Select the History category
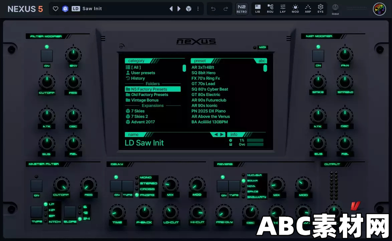 (x=137, y=78)
